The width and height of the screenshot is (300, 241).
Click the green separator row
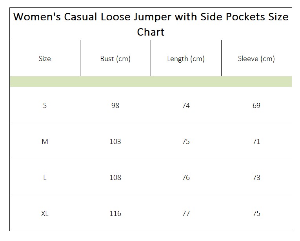click(x=151, y=82)
